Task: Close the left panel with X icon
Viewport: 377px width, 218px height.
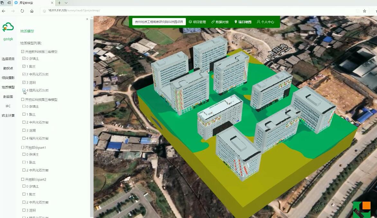Action: pos(87,19)
